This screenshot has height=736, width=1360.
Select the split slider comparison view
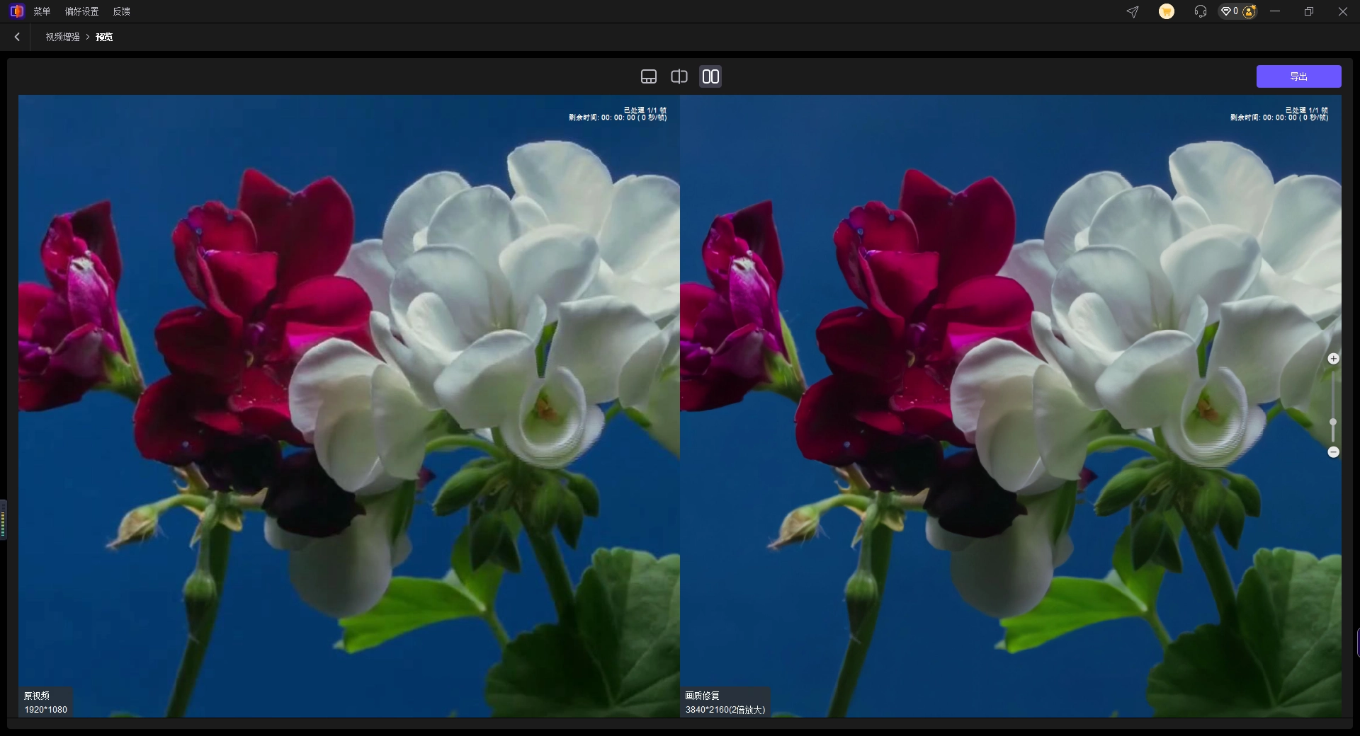click(679, 76)
